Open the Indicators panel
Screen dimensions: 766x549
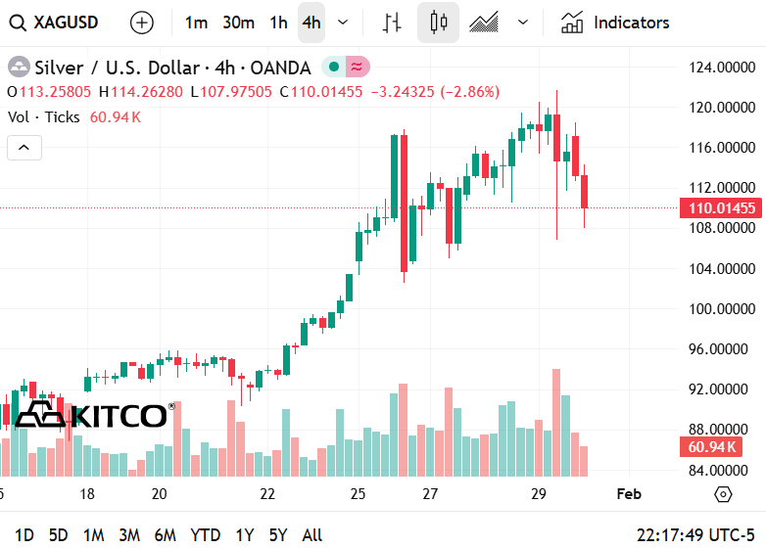pos(615,23)
